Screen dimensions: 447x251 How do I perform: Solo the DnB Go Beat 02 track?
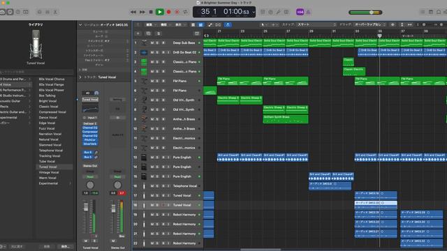point(157,52)
